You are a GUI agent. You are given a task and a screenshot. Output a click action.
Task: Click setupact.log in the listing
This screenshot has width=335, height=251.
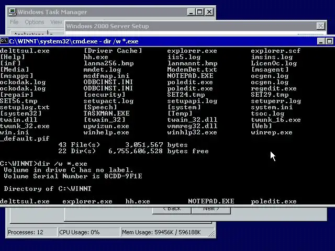[108, 101]
